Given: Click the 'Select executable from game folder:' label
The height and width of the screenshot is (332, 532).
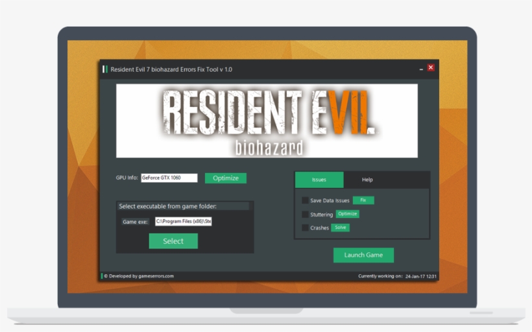Looking at the screenshot, I should (x=167, y=206).
